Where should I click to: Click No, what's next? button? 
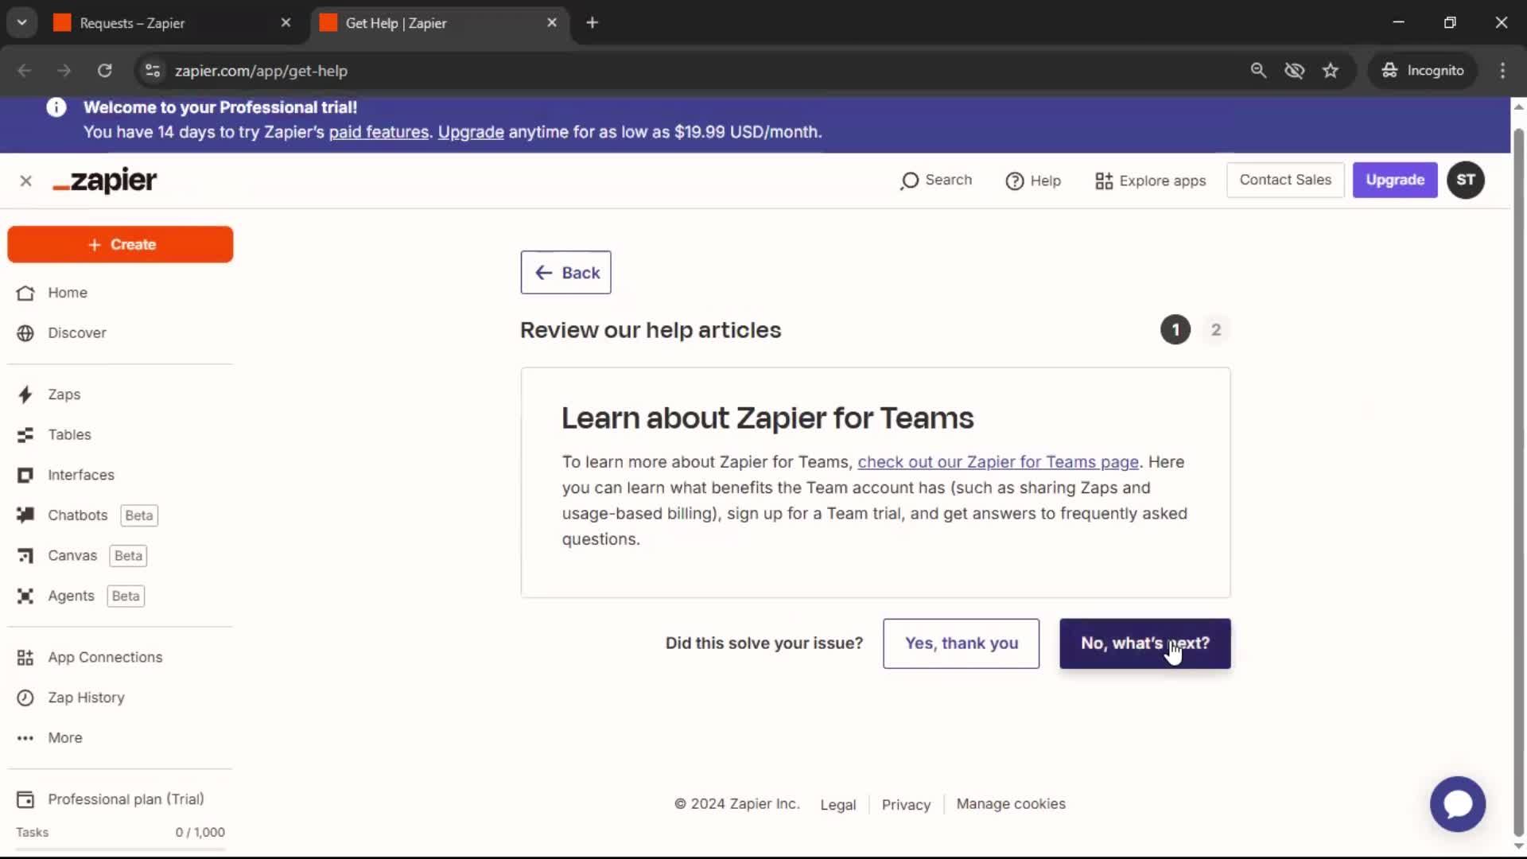pos(1144,643)
